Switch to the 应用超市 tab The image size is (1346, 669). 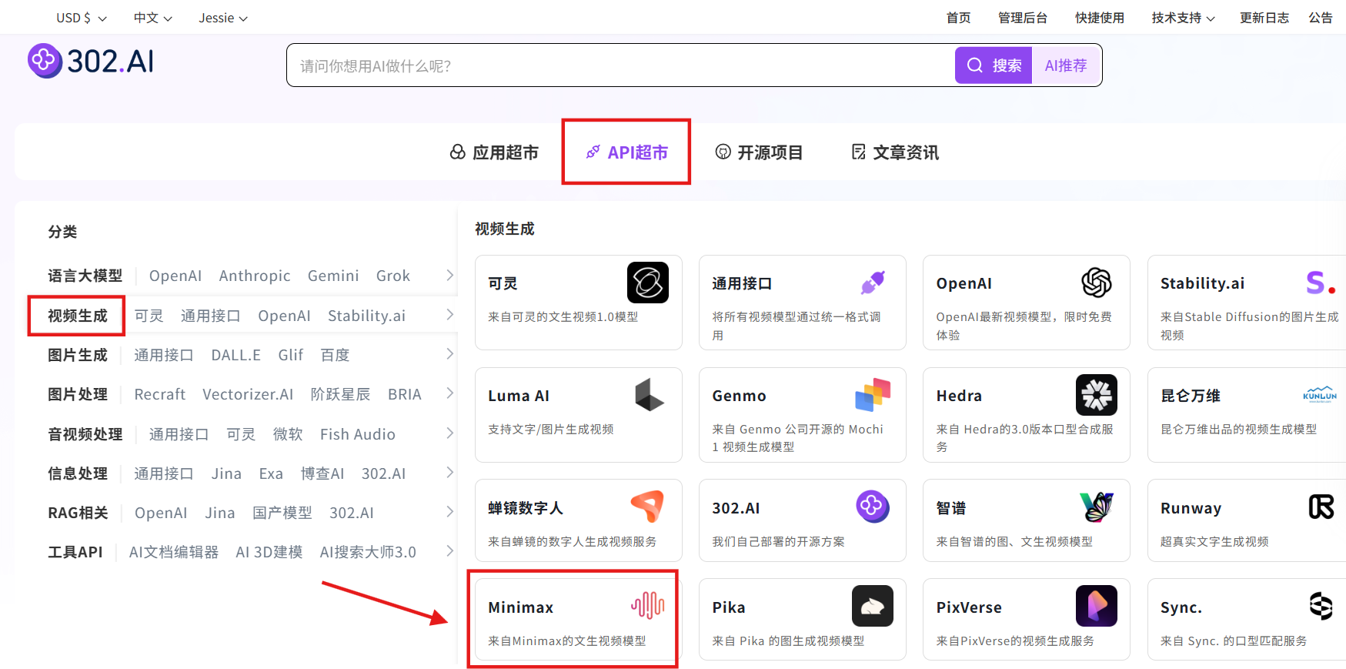coord(494,152)
